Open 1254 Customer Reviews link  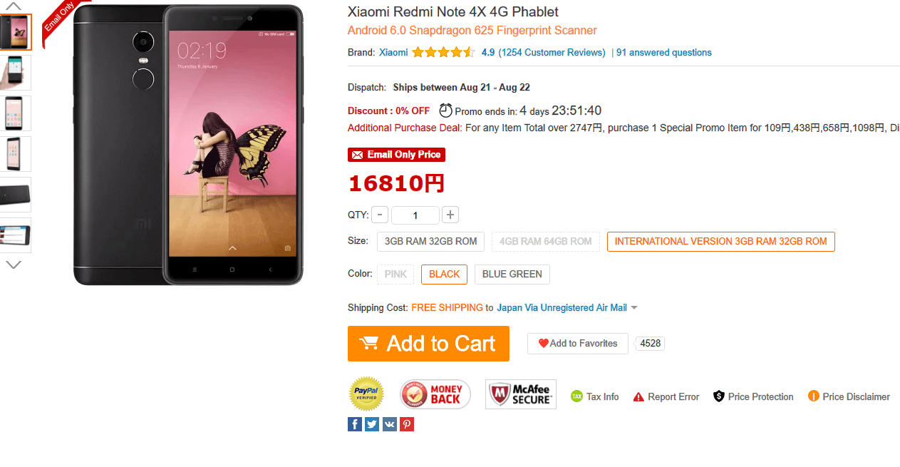pyautogui.click(x=552, y=53)
